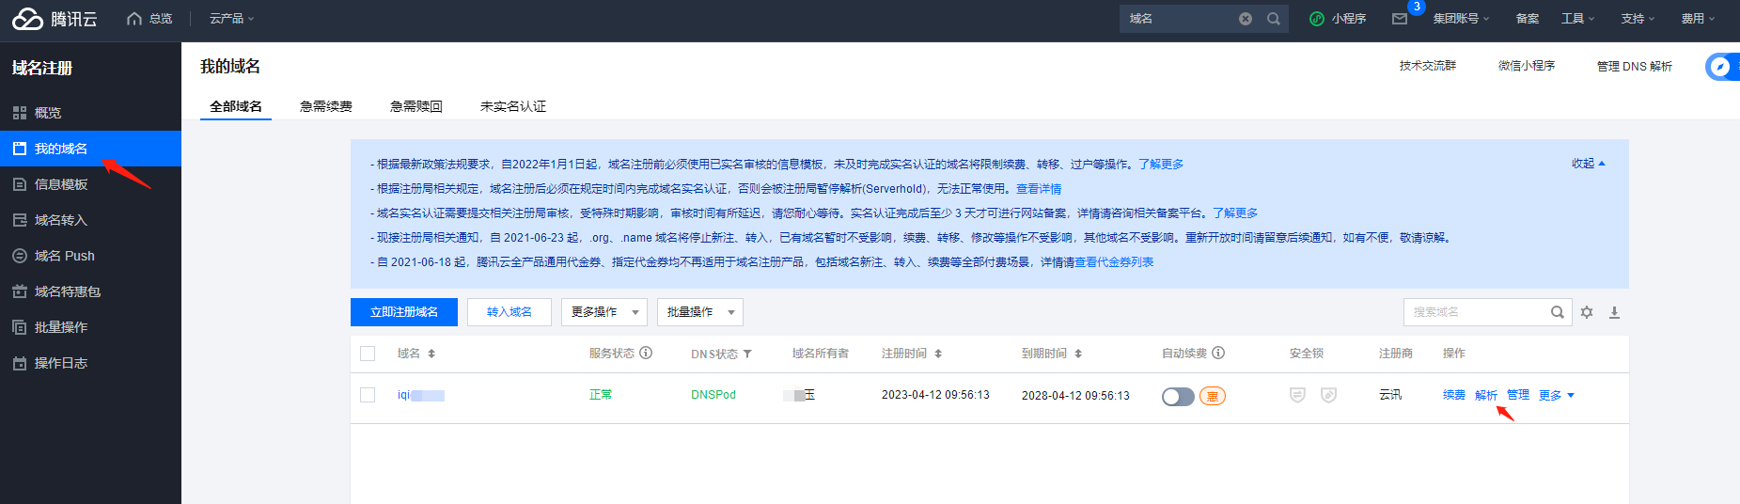Open 信息模板 in the sidebar
The width and height of the screenshot is (1740, 504).
tap(61, 184)
